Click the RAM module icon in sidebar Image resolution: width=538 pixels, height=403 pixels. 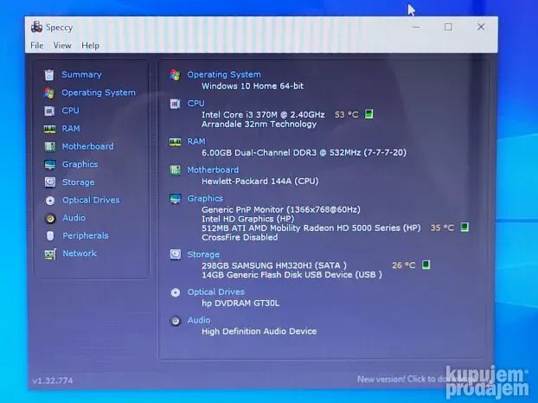coord(49,129)
